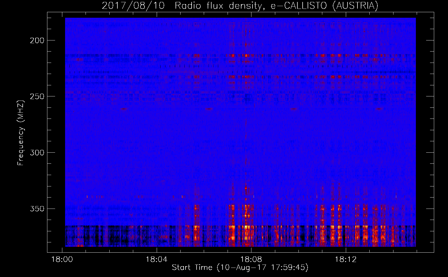Click the y-axis label 'Frequency (MHZ)'

(21, 133)
